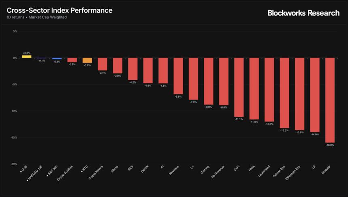Image resolution: width=348 pixels, height=197 pixels.
Task: Select the DeFi sector bar
Action: [239, 87]
